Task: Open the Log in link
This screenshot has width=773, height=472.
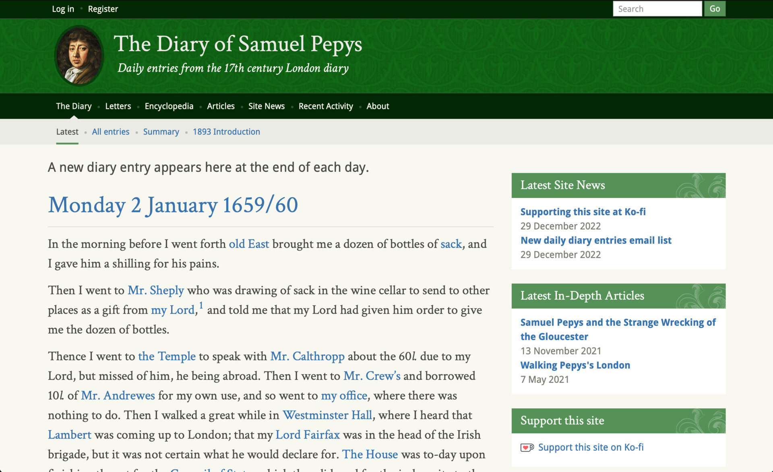Action: [63, 9]
